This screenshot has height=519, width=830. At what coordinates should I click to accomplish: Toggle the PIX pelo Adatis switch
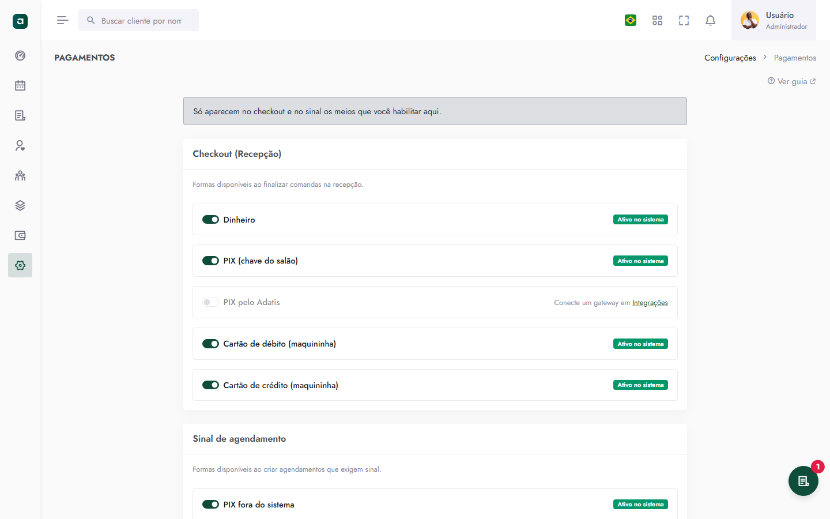[x=210, y=302]
